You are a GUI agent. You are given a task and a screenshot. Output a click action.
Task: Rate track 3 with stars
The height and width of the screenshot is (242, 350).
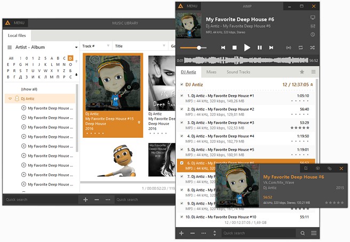(300, 128)
